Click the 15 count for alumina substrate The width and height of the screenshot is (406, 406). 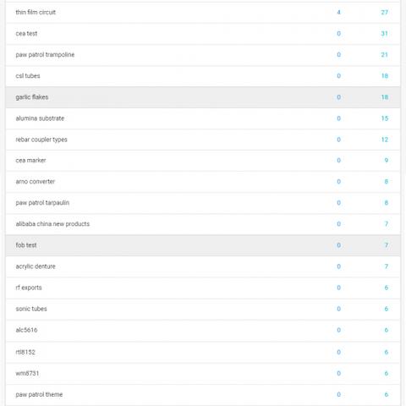pyautogui.click(x=385, y=118)
